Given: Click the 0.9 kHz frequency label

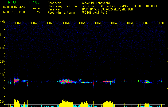Looking at the screenshot, I should coord(2,62).
